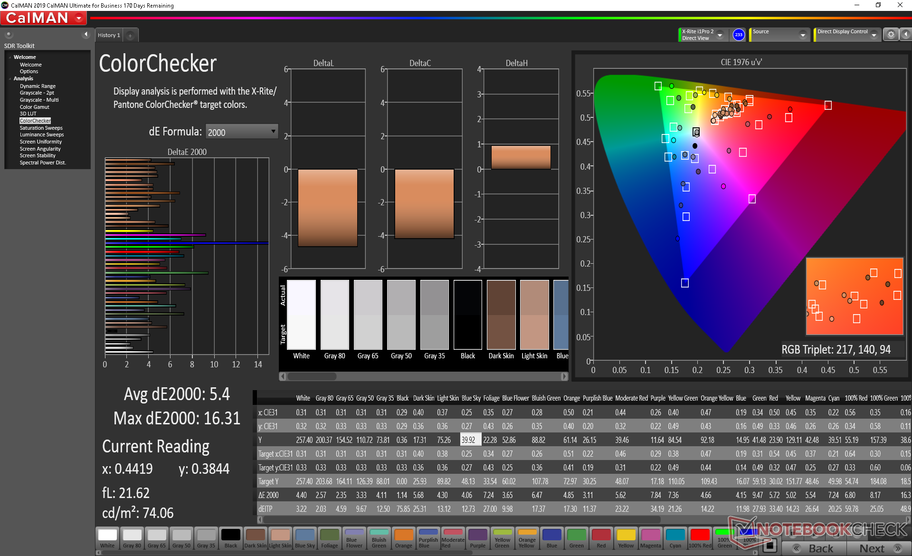The image size is (912, 556).
Task: Select Grayscale - Multi in Analysis list
Action: pos(39,100)
